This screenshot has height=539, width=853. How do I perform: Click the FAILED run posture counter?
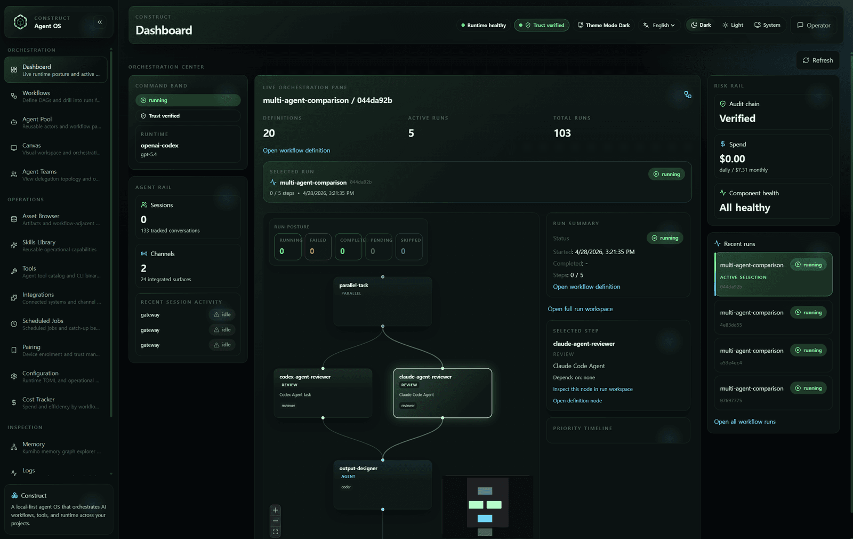pyautogui.click(x=318, y=247)
